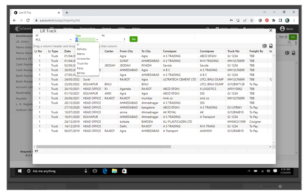Open the Pinterest extension icon

point(267,20)
